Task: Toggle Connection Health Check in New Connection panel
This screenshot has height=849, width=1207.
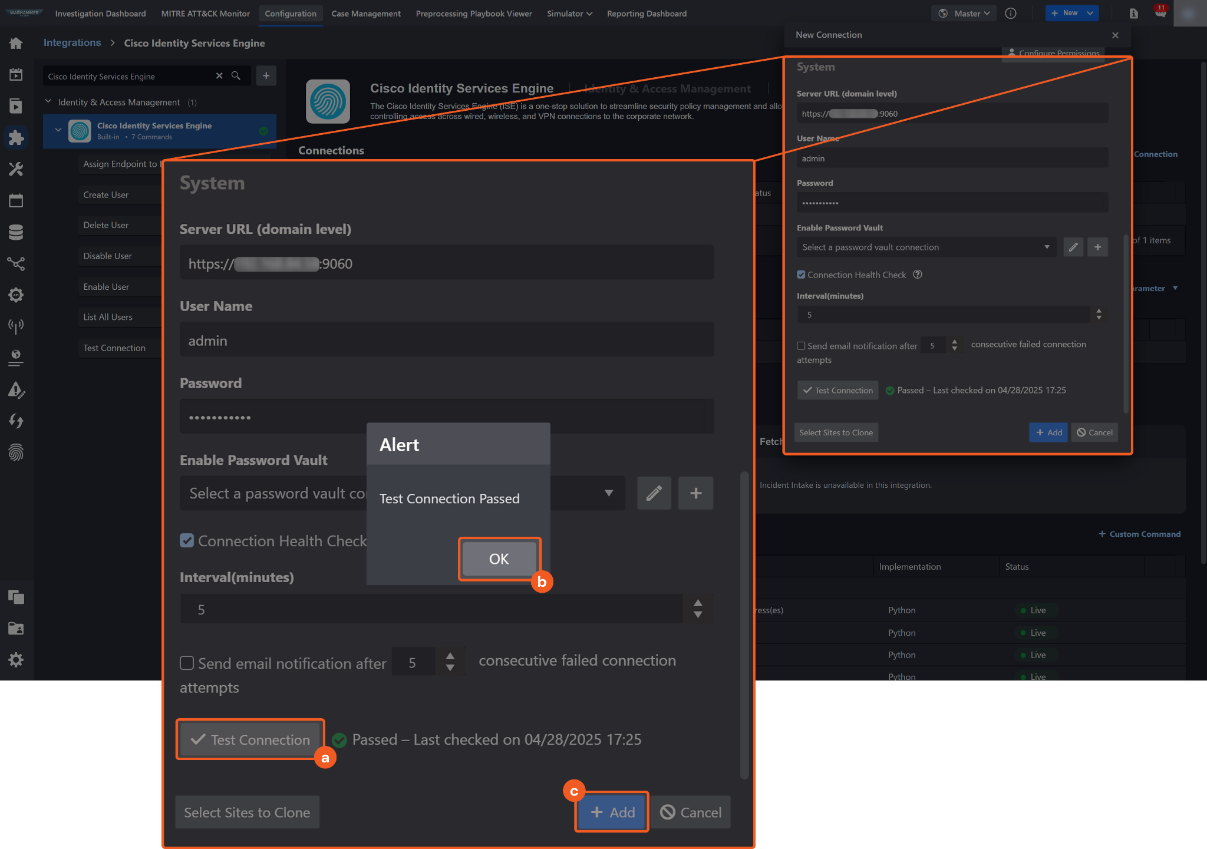Action: pos(801,275)
